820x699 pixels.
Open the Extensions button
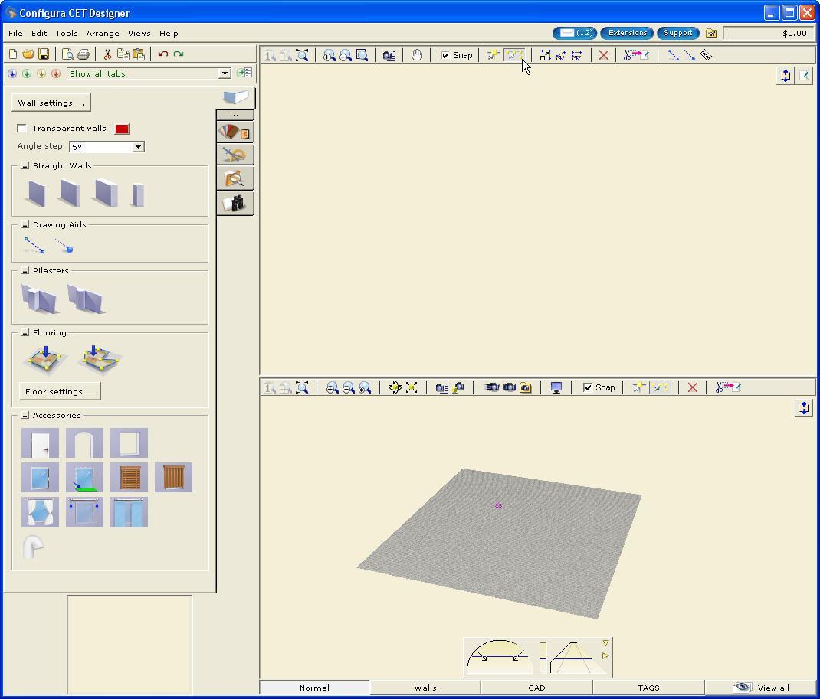coord(627,33)
